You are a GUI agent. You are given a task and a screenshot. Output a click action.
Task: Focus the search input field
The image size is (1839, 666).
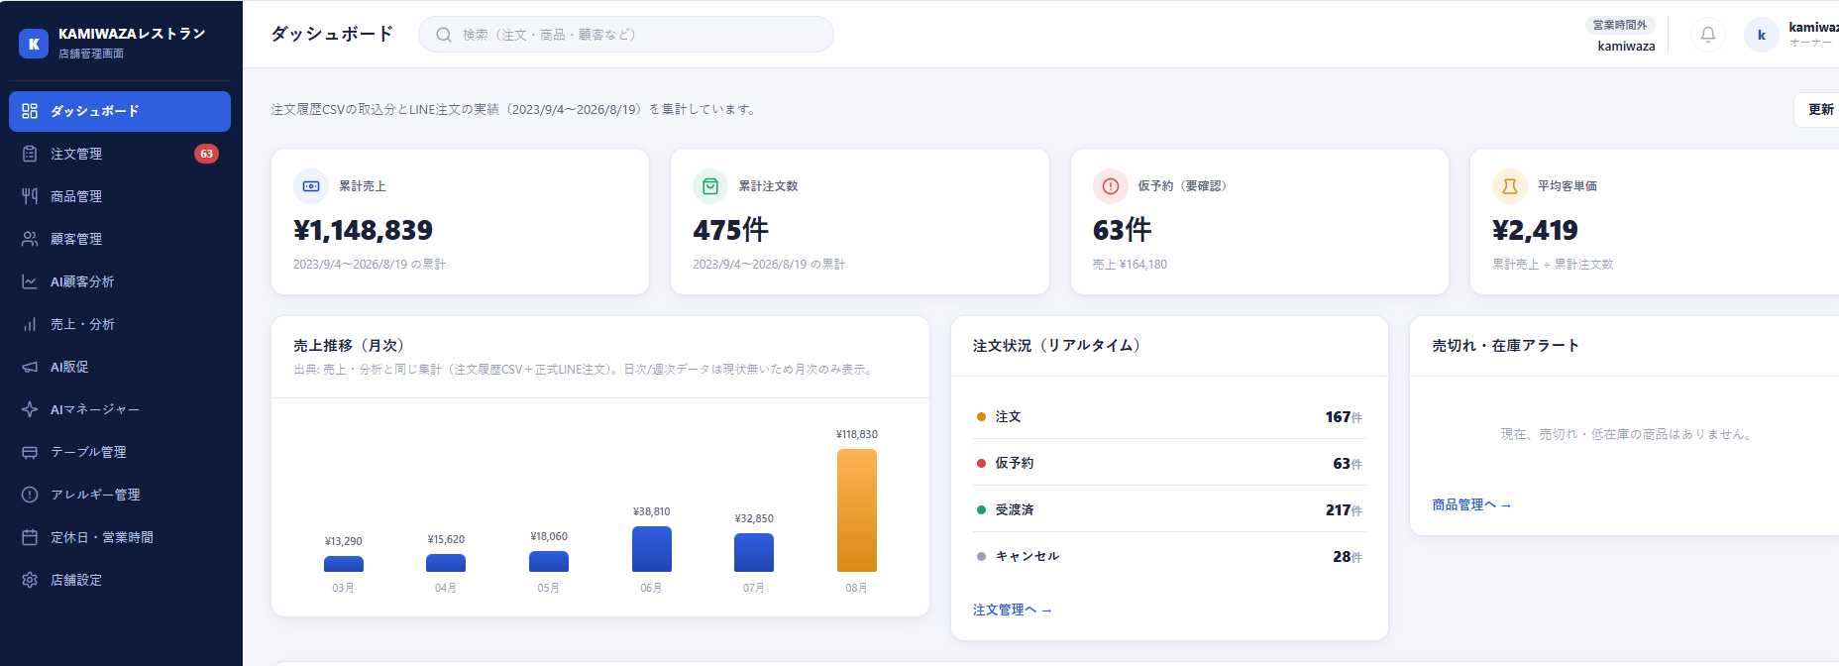click(626, 35)
